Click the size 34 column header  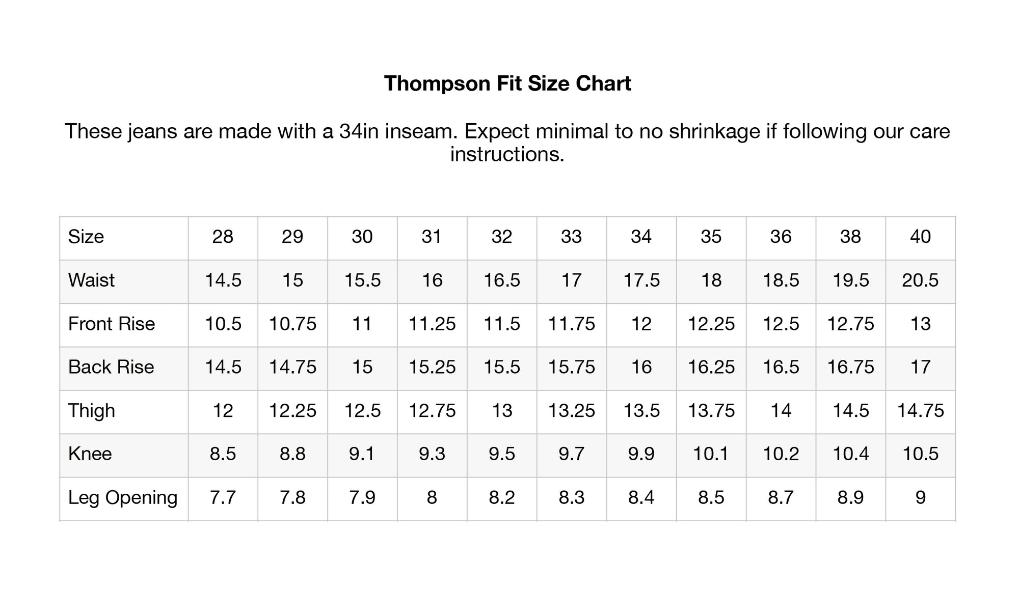pos(641,237)
